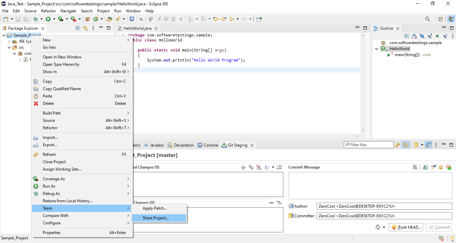Click the Coverage run toolbar icon

tap(60, 19)
